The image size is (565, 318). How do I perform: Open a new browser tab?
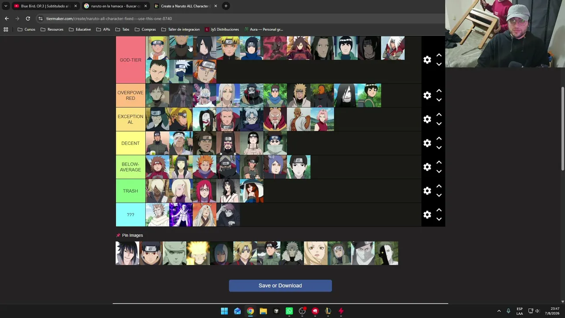tap(226, 6)
